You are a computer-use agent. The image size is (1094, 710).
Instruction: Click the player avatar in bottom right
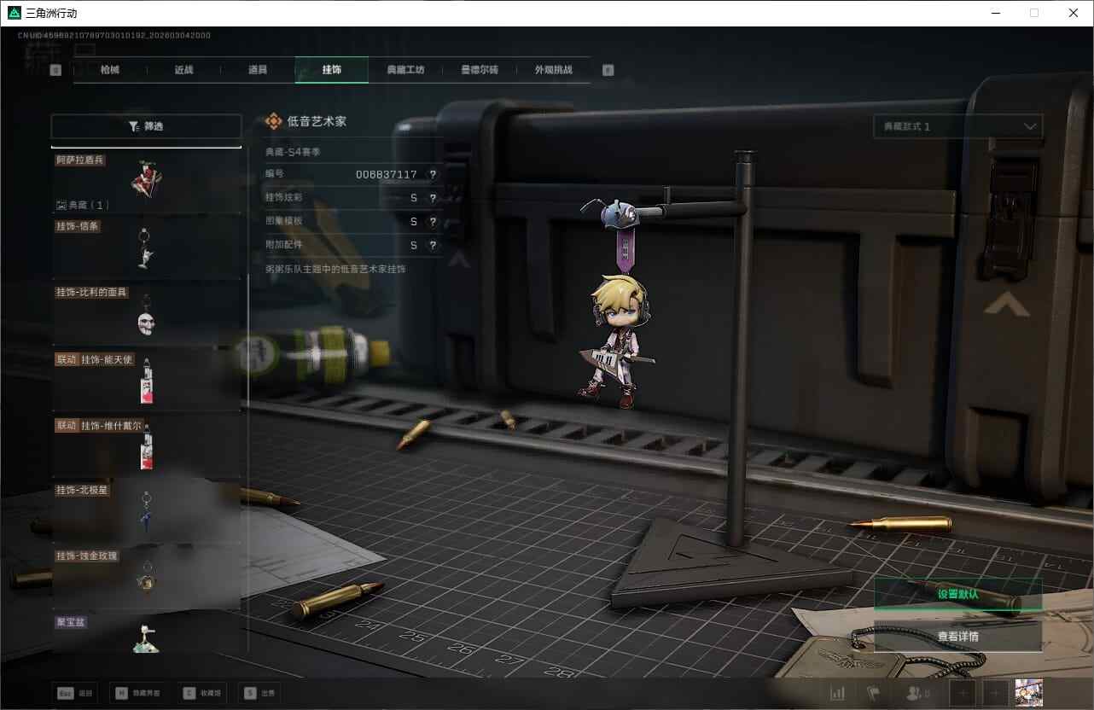1028,693
